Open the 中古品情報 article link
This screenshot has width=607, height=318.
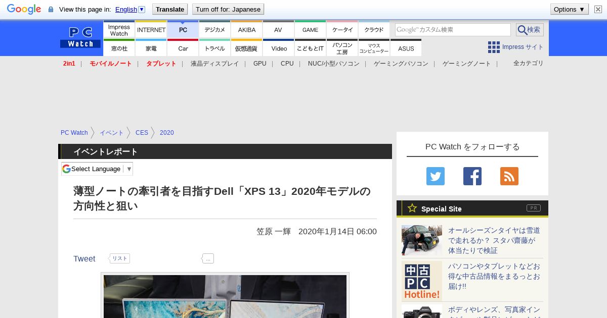pos(494,276)
